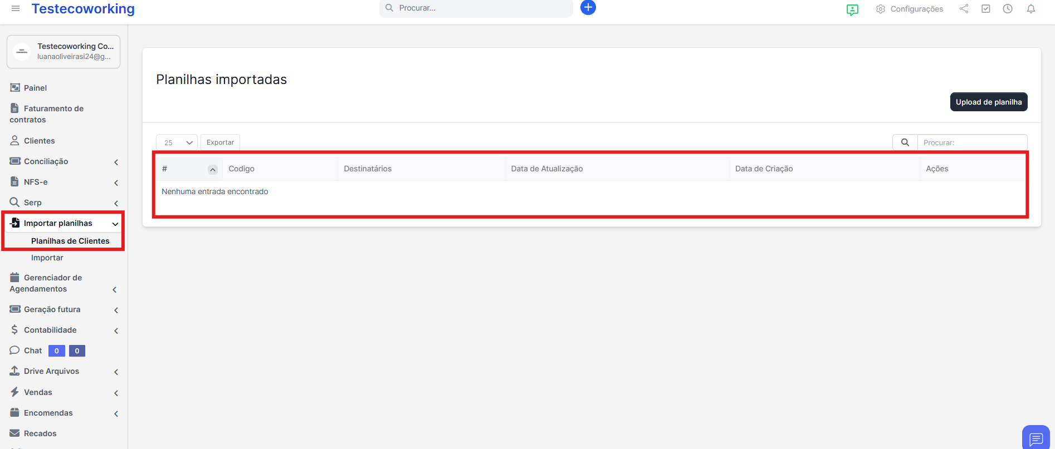
Task: Open the green feedback chat icon
Action: pos(852,9)
